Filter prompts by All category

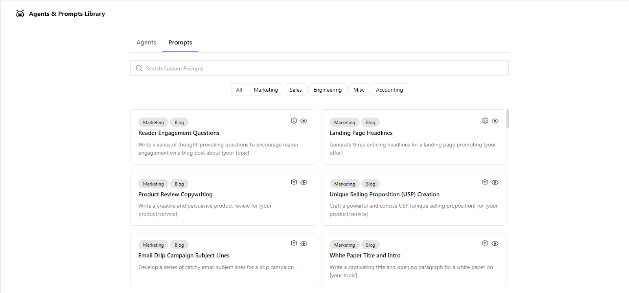[x=239, y=90]
